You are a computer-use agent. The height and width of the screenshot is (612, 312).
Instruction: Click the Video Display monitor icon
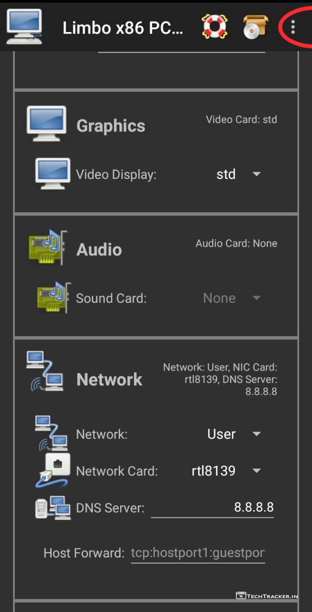pos(53,174)
